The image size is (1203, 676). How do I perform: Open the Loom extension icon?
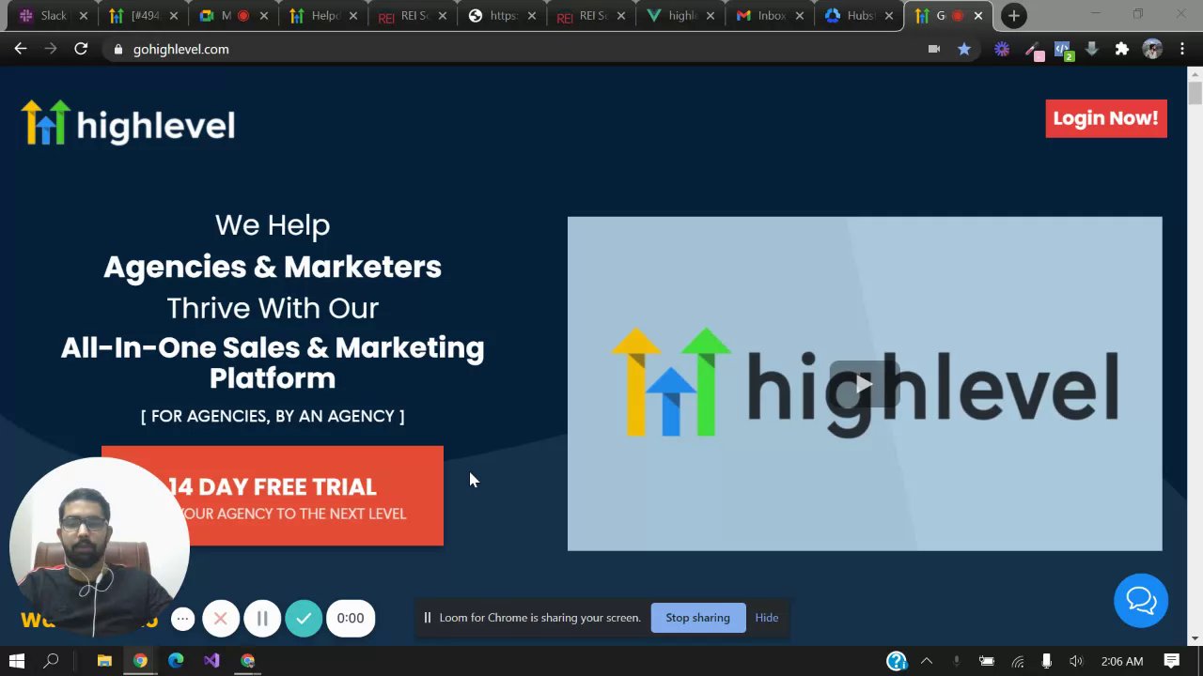pyautogui.click(x=1002, y=49)
